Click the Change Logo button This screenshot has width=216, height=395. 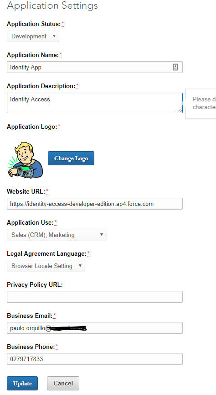(x=71, y=158)
